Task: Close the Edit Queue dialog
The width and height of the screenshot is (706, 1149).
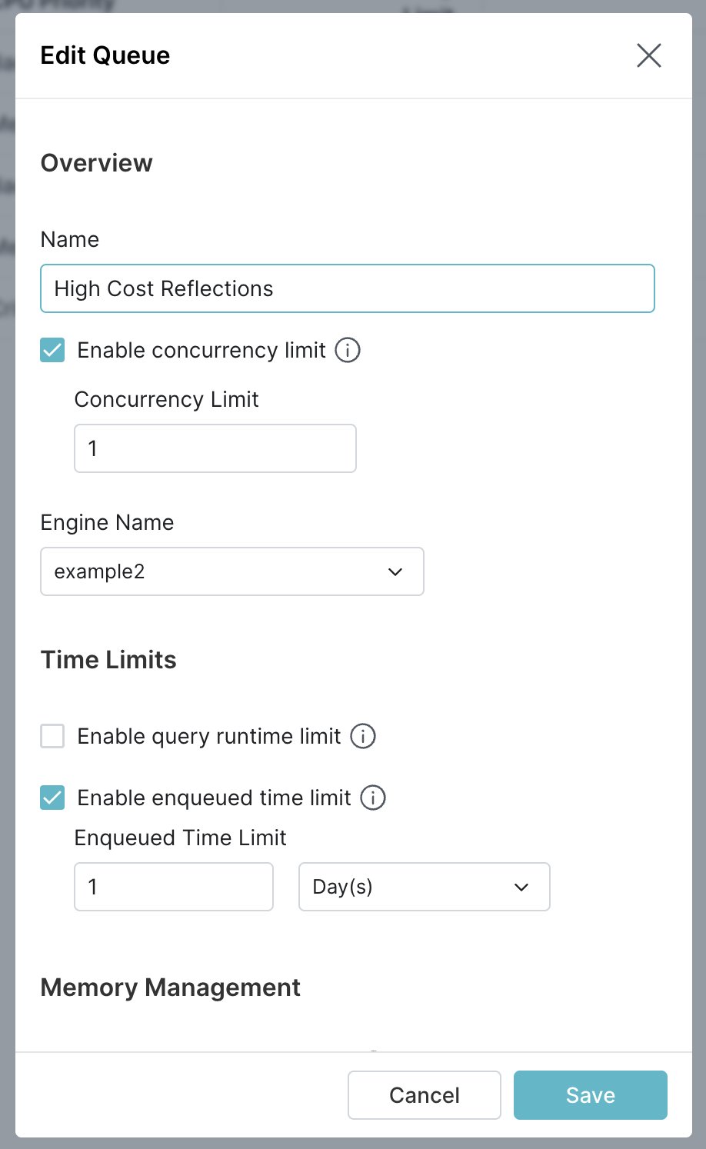Action: pyautogui.click(x=649, y=55)
